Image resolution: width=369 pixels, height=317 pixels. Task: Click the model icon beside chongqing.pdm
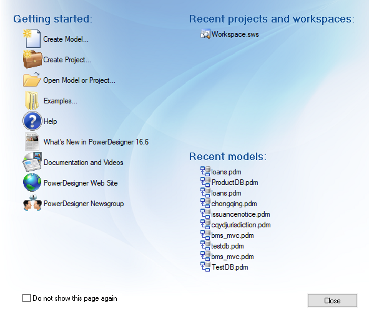tap(205, 203)
